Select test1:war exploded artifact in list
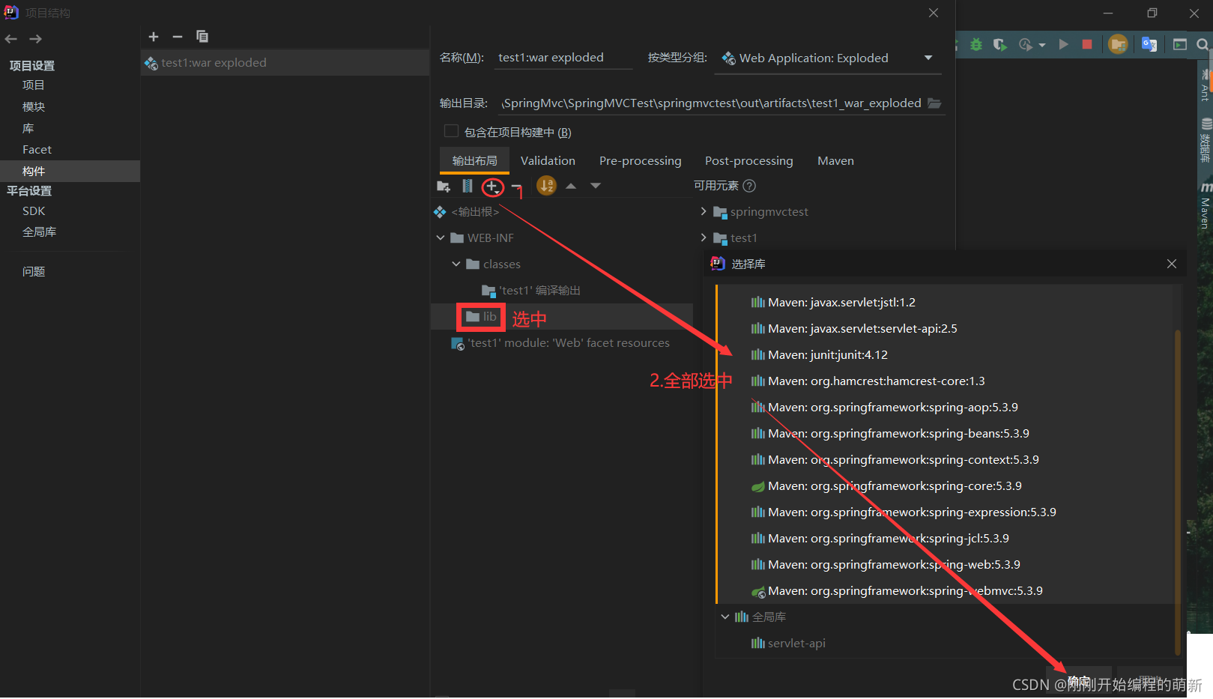The width and height of the screenshot is (1213, 699). [285, 63]
